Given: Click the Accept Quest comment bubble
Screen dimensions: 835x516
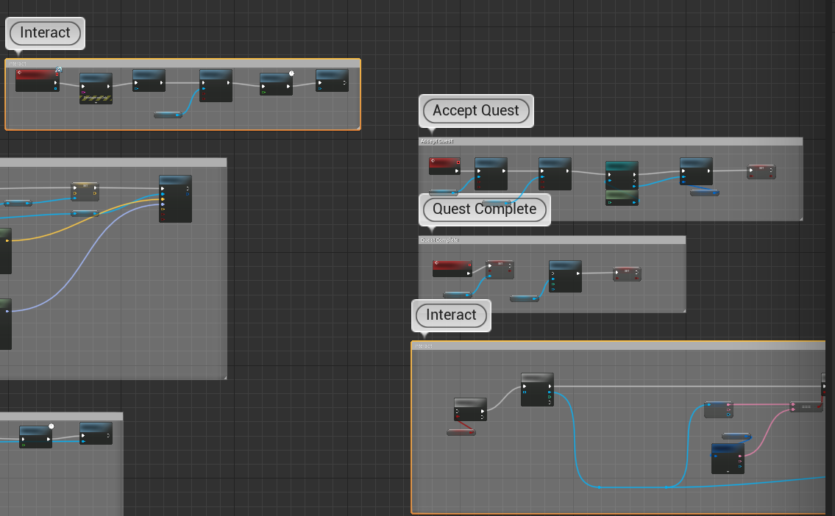Looking at the screenshot, I should point(476,111).
